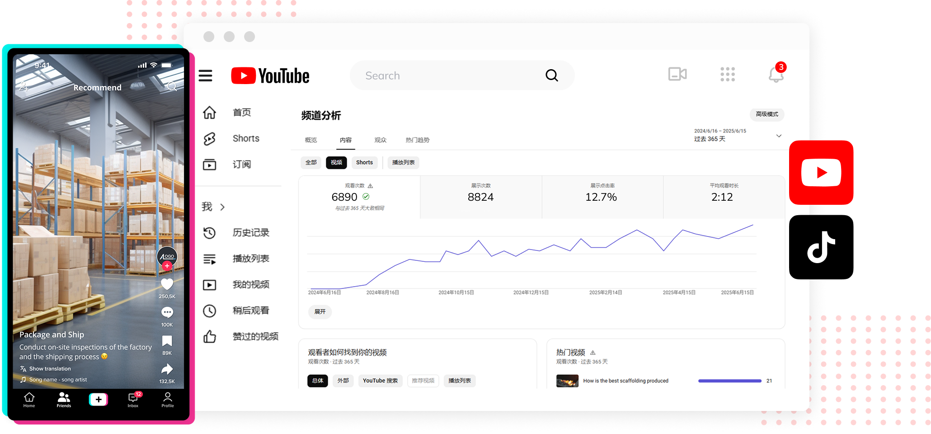Tap Show translation on phone
This screenshot has height=434, width=931.
point(45,369)
